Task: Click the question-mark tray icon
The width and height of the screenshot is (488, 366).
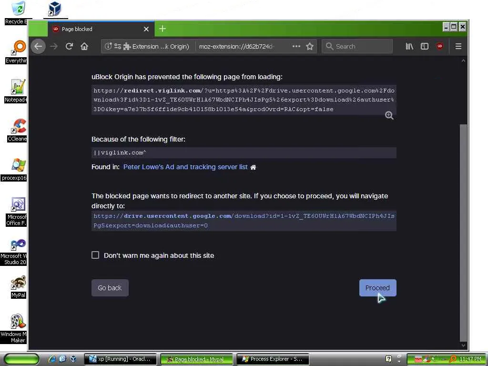Action: pyautogui.click(x=388, y=359)
